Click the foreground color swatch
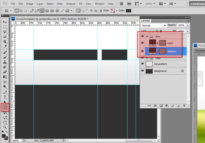Image resolution: width=205 pixels, height=143 pixels. pos(4,136)
